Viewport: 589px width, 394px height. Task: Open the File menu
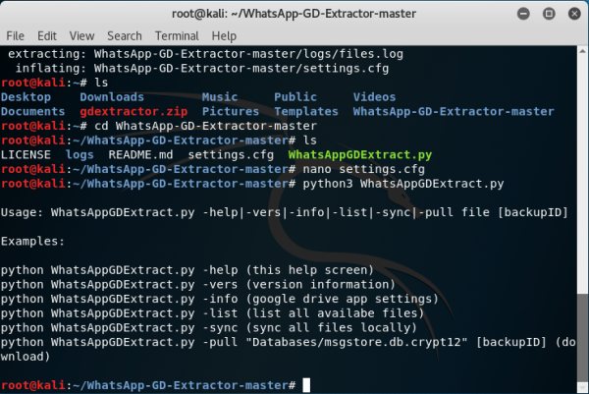15,36
